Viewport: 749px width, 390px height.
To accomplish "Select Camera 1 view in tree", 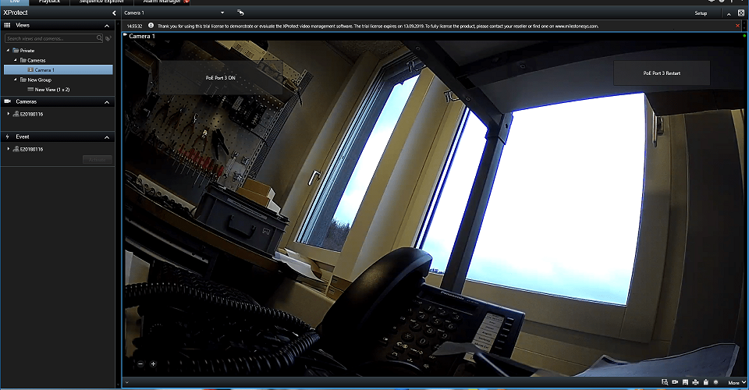I will pyautogui.click(x=59, y=69).
